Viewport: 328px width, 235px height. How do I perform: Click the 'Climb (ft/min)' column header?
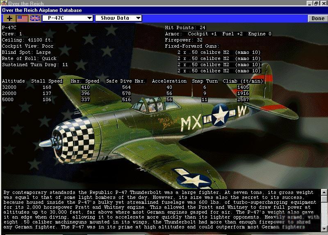coord(243,81)
